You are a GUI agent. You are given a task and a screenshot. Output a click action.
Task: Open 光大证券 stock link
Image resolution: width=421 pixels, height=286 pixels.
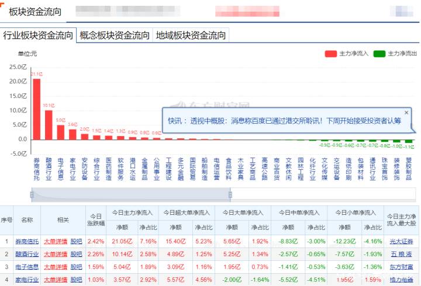tap(401, 241)
